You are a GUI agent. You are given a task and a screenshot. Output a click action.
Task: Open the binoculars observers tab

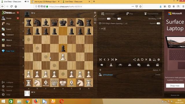pos(120,65)
